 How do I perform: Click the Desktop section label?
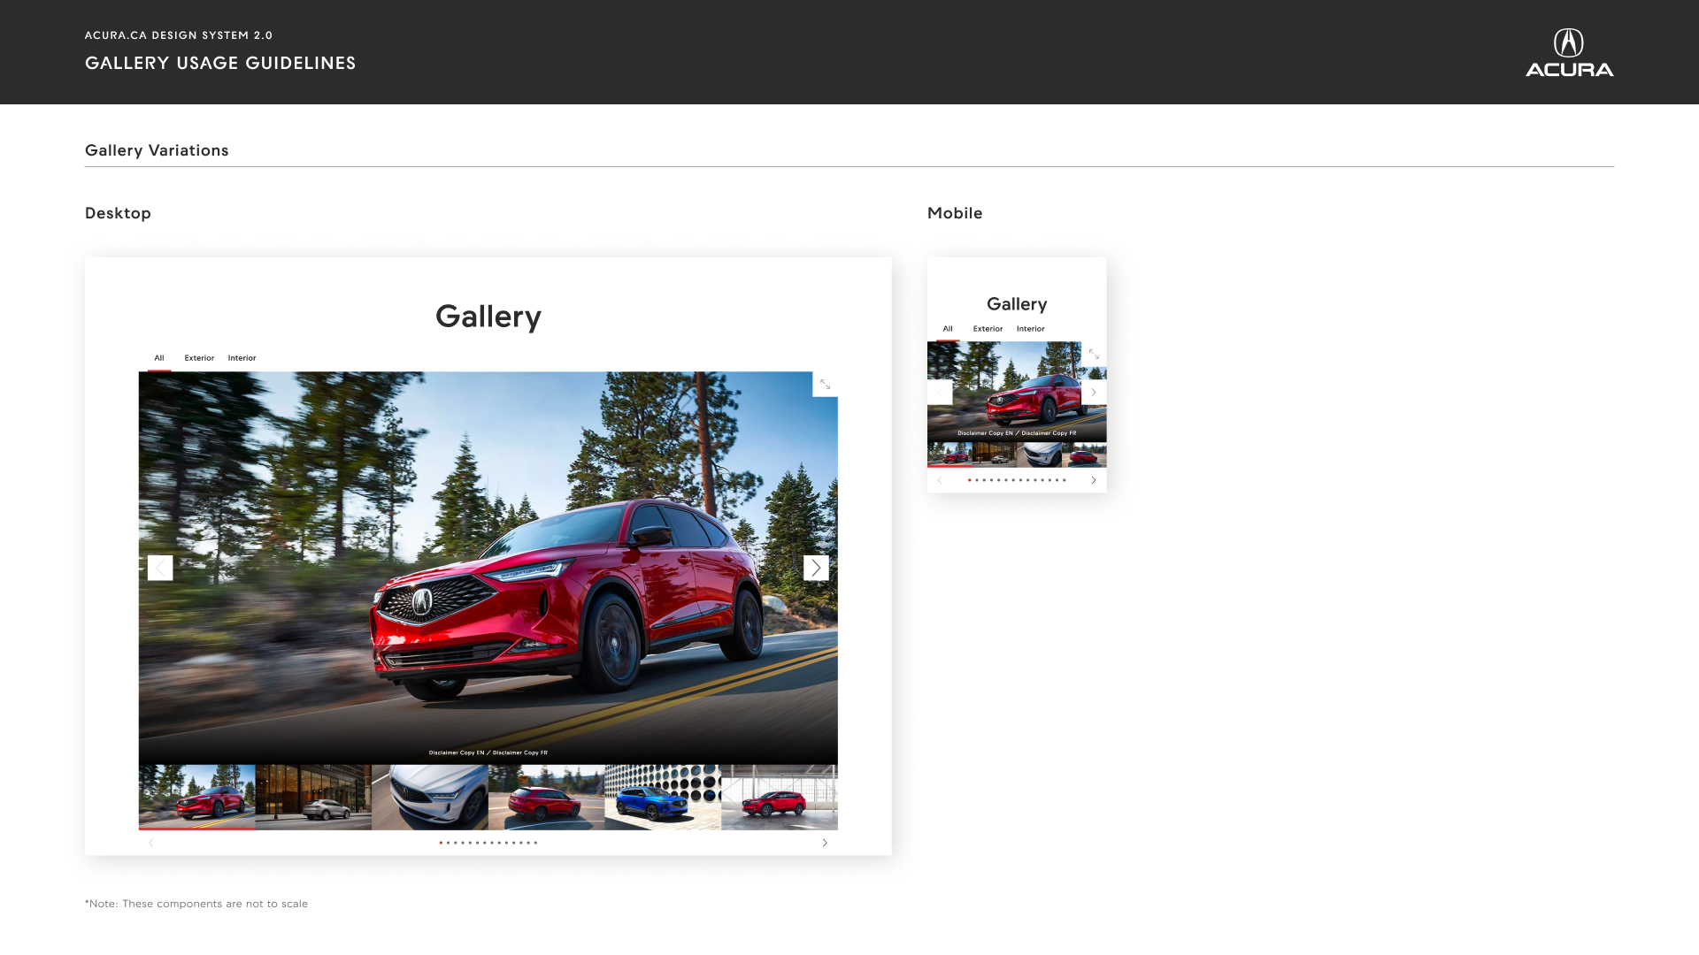point(118,213)
